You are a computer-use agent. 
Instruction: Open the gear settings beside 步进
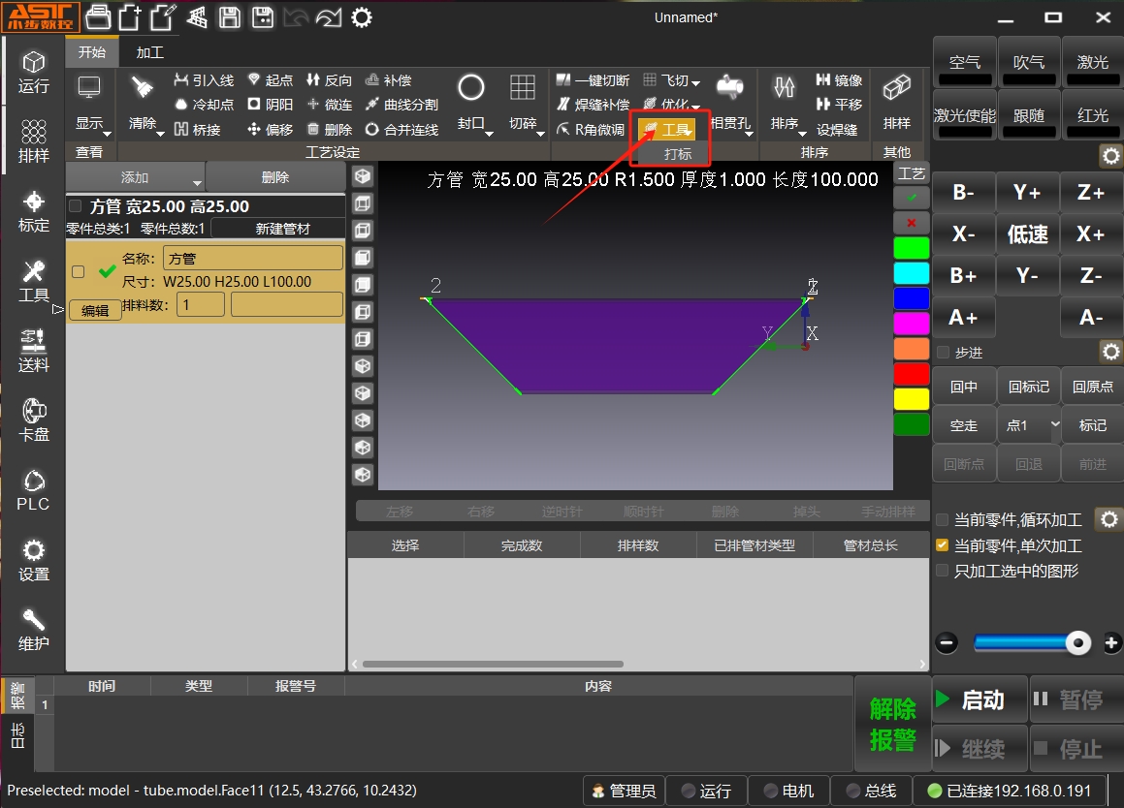pyautogui.click(x=1110, y=352)
